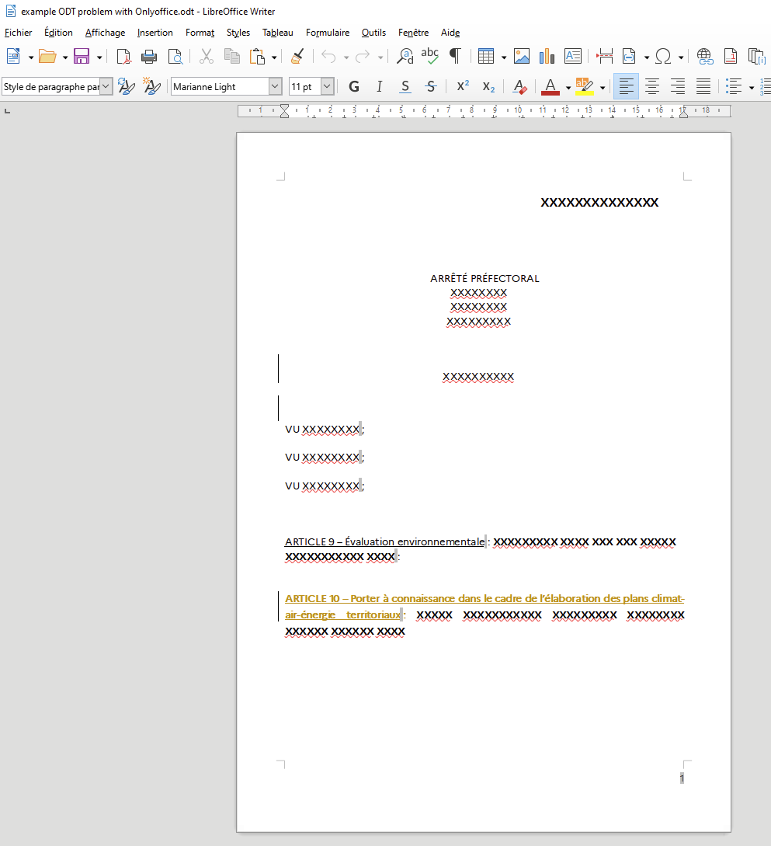Screen dimensions: 771x846
Task: Insert a footnote
Action: (x=731, y=56)
